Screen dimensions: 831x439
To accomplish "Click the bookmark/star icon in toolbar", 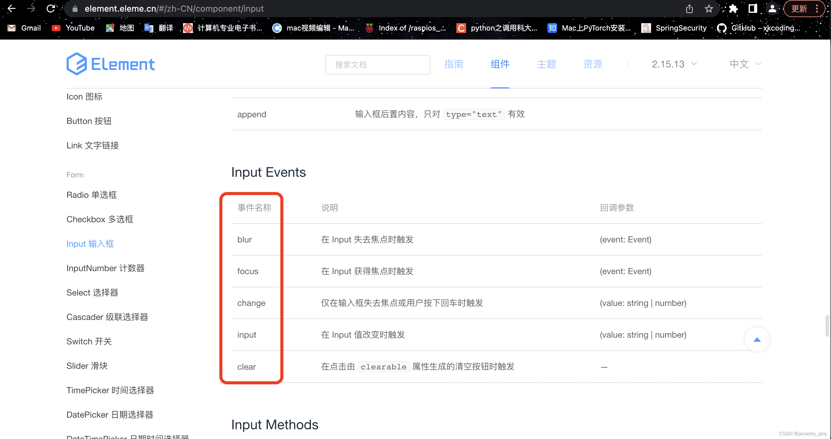I will click(710, 9).
